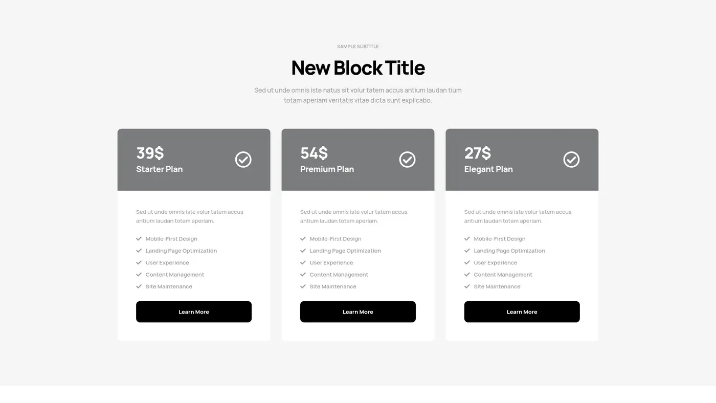The width and height of the screenshot is (716, 403).
Task: Select the Elegant Plan title text
Action: point(488,169)
